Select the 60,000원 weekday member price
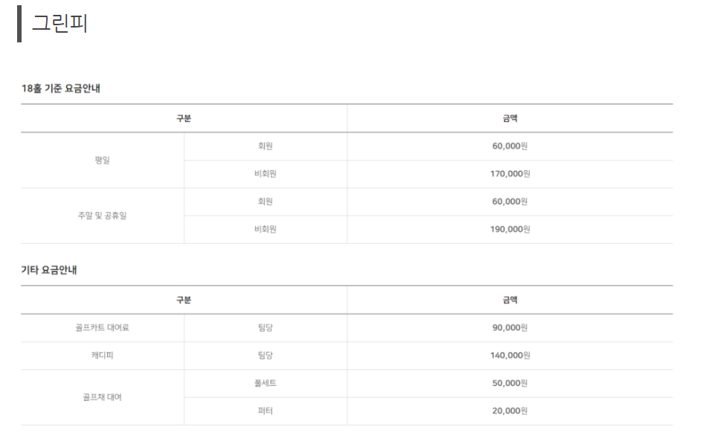 510,146
